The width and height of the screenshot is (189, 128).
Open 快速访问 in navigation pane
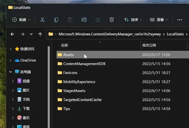pyautogui.click(x=25, y=49)
